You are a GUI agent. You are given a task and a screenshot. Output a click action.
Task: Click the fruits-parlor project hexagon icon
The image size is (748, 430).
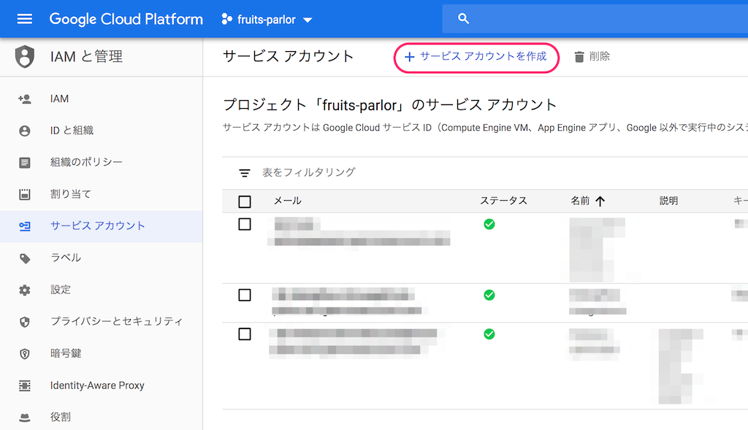[x=226, y=19]
